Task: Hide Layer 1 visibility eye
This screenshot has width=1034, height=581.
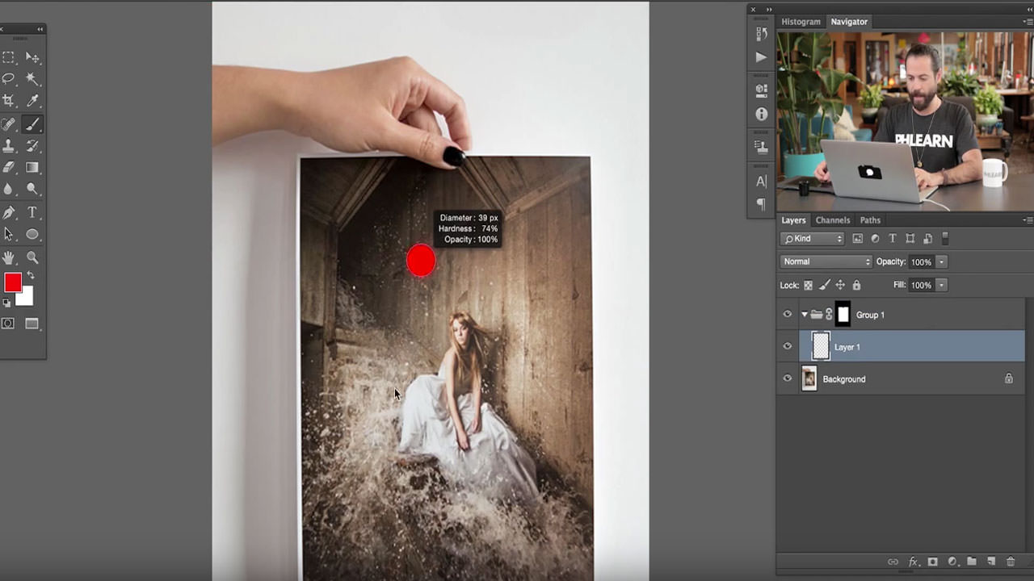Action: tap(788, 347)
